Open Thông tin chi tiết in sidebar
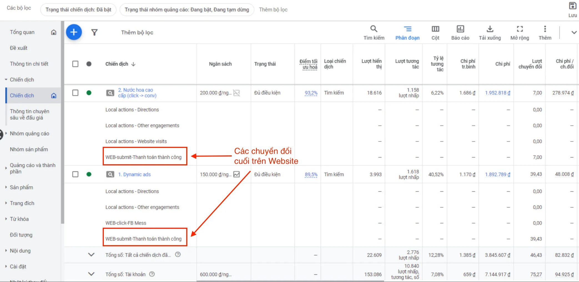Image resolution: width=579 pixels, height=282 pixels. click(29, 64)
